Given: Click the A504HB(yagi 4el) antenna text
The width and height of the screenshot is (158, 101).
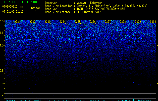Looking at the screenshot, I should 89,12.
